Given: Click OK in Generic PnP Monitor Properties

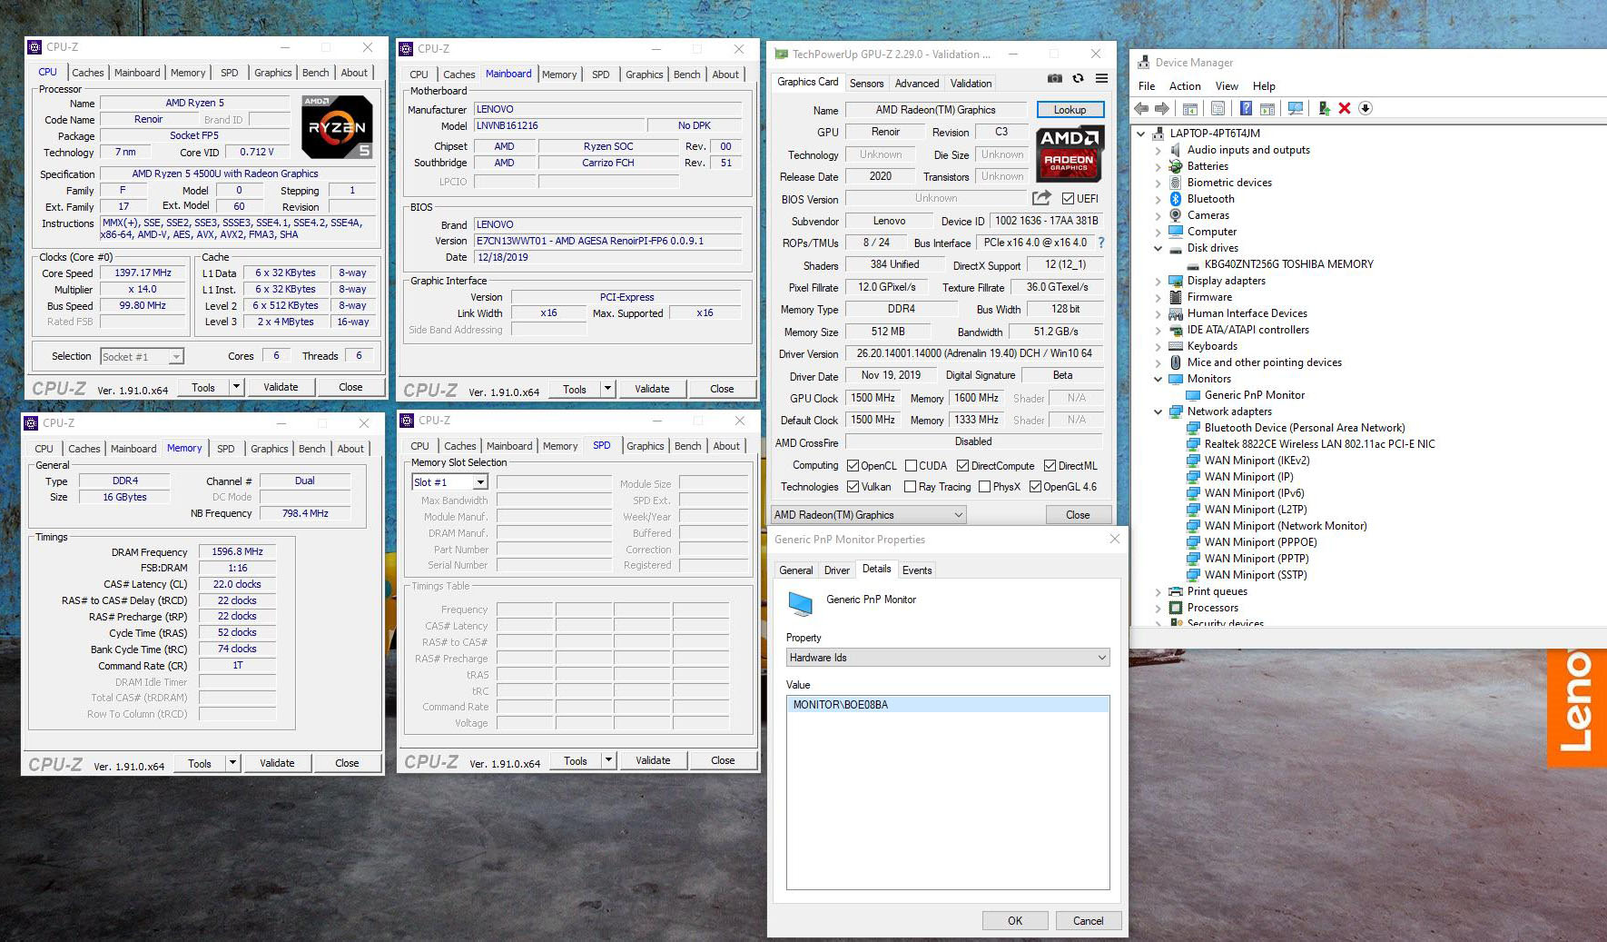Looking at the screenshot, I should (1015, 920).
